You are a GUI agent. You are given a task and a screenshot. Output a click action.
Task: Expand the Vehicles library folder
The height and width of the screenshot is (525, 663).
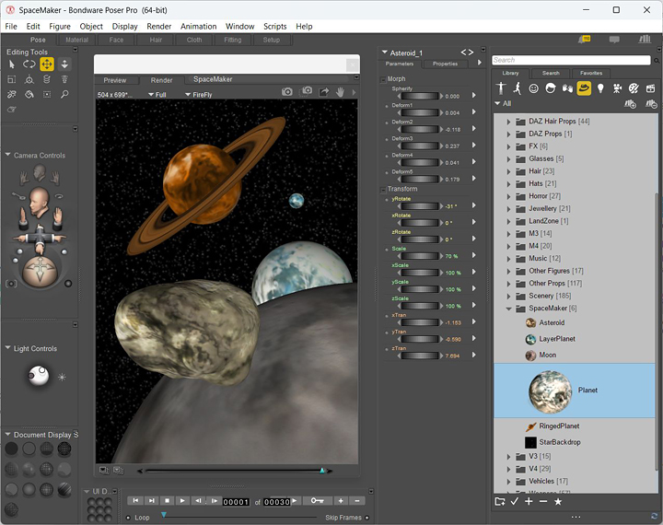[509, 481]
